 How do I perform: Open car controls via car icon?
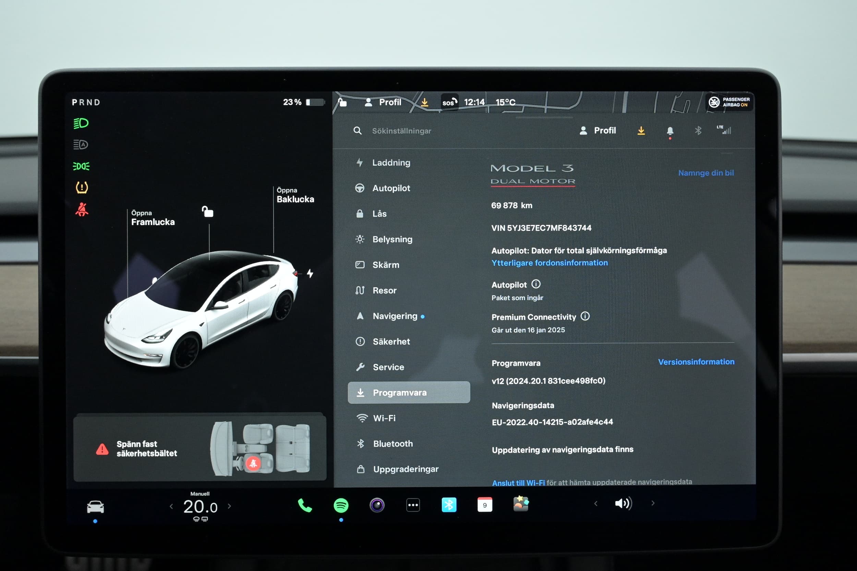95,507
